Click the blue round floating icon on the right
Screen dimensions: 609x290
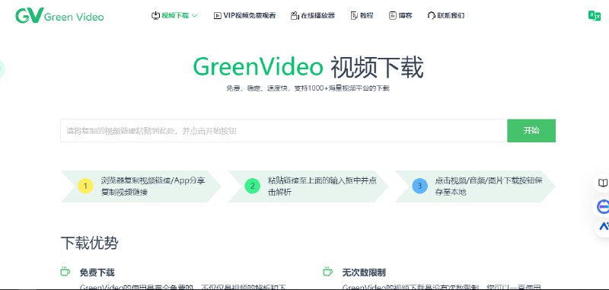[603, 206]
